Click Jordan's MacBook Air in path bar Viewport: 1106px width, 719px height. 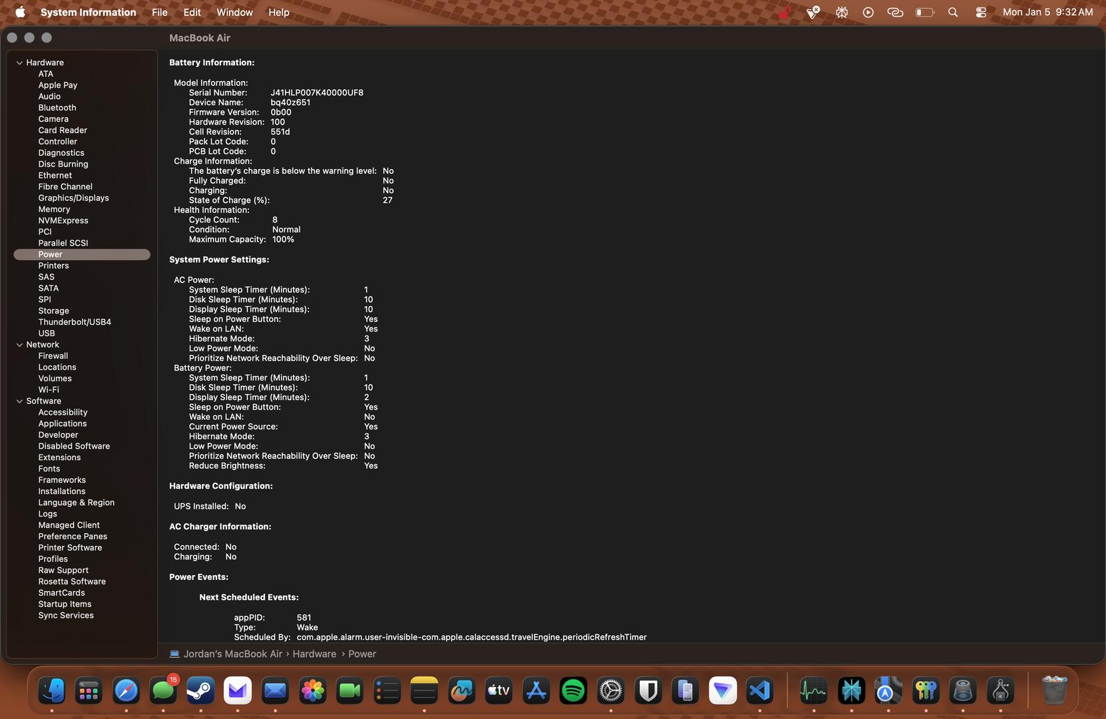point(232,654)
